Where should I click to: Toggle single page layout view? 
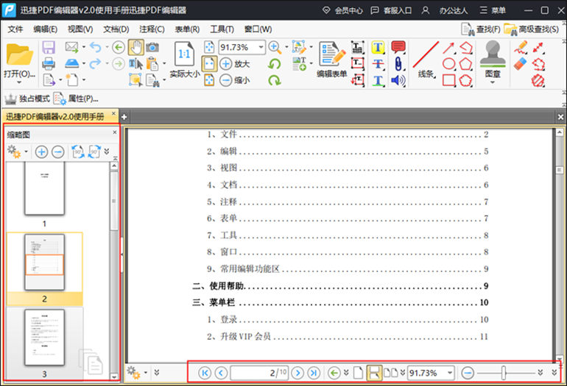point(358,373)
